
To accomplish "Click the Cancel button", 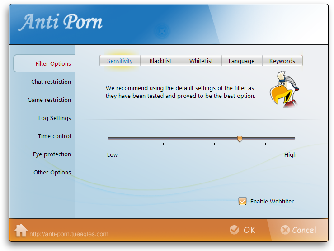I will pyautogui.click(x=298, y=230).
